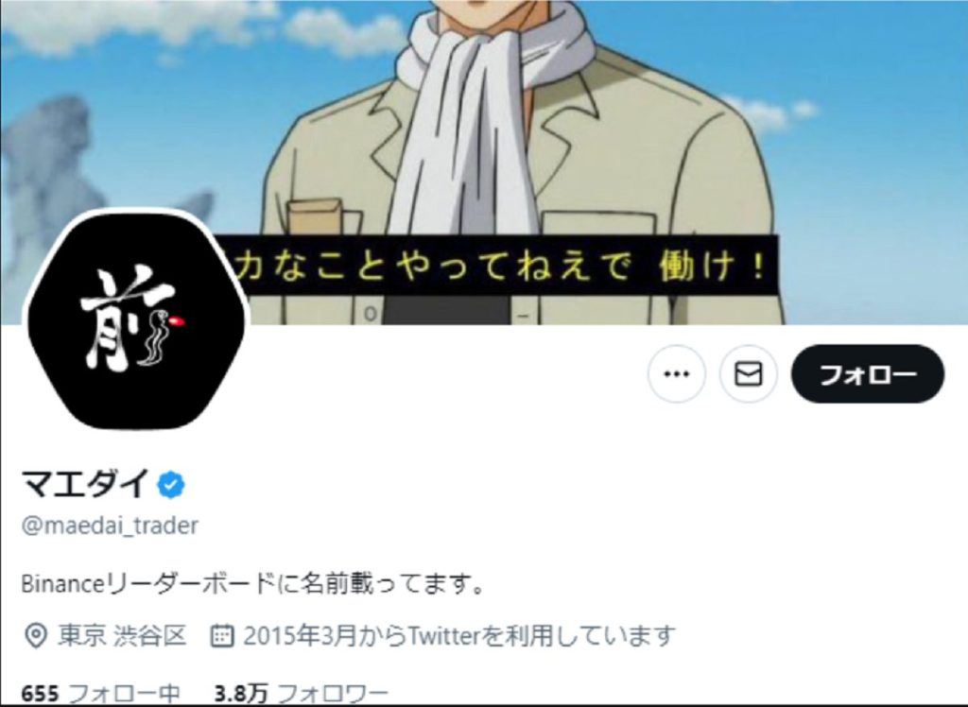This screenshot has width=968, height=707.
Task: Click the 前 kanji logo in avatar
Action: tap(131, 319)
